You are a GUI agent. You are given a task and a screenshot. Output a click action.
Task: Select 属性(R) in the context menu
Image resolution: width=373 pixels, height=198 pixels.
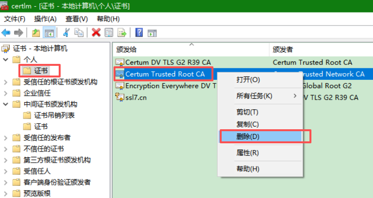248,152
